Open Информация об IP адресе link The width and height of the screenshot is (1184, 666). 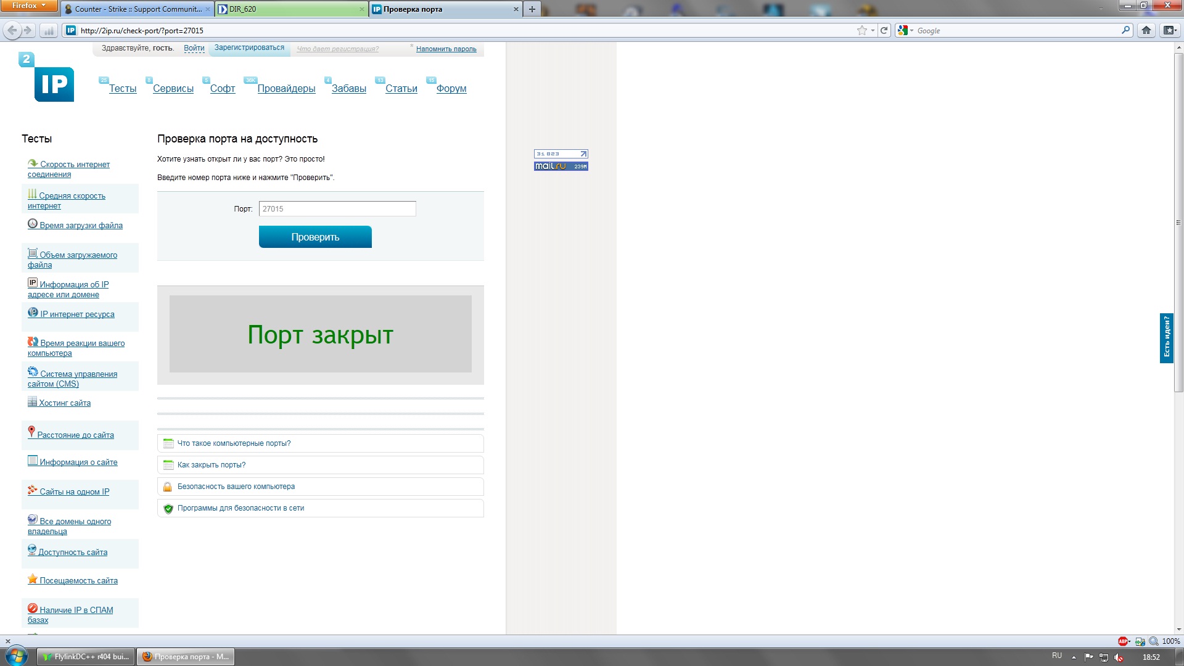click(x=68, y=289)
